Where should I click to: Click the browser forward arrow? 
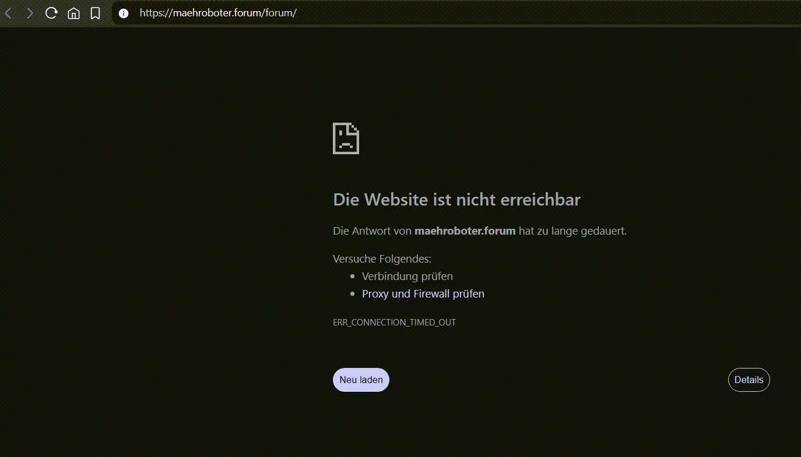click(x=30, y=13)
